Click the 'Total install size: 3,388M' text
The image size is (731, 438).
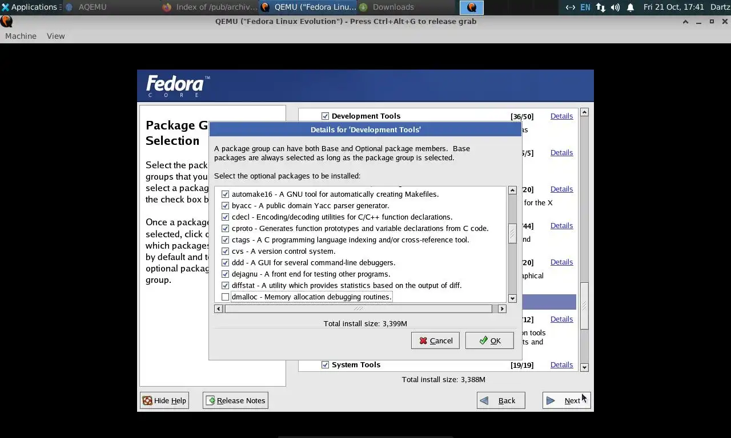[444, 379]
